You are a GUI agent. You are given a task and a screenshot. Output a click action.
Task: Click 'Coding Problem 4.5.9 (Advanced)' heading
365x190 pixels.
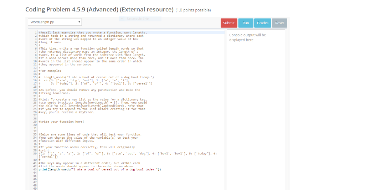point(99,10)
